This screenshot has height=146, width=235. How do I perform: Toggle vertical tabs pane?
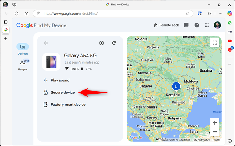5,22
